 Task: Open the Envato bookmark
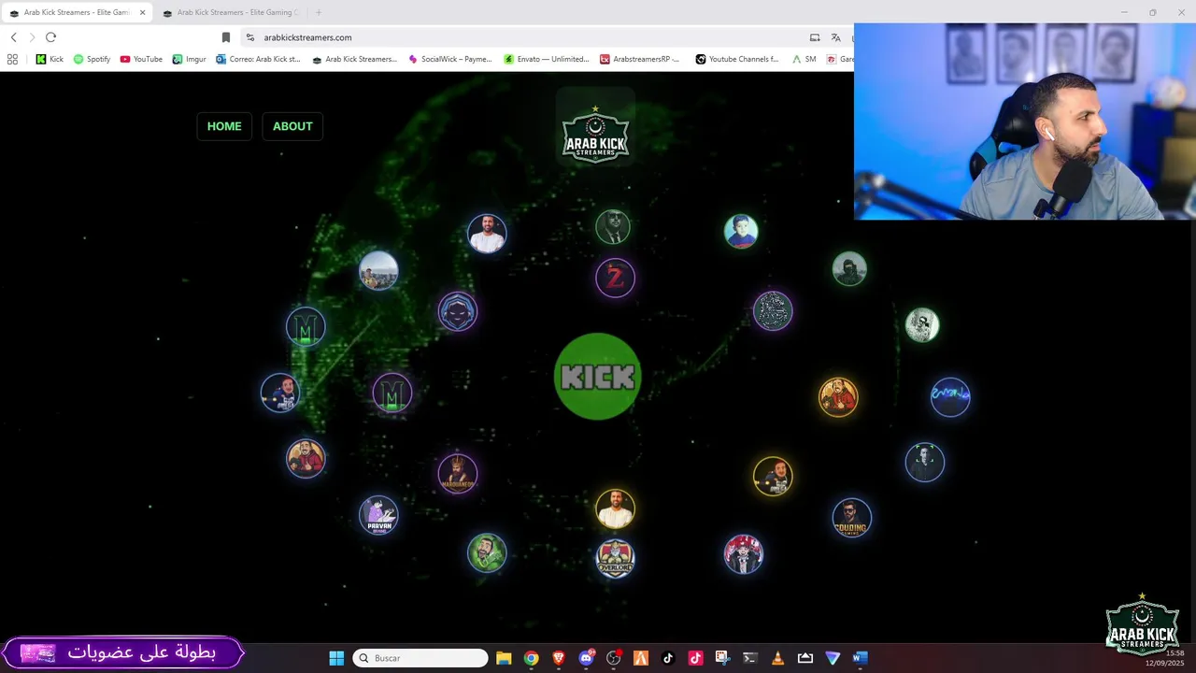click(x=547, y=59)
